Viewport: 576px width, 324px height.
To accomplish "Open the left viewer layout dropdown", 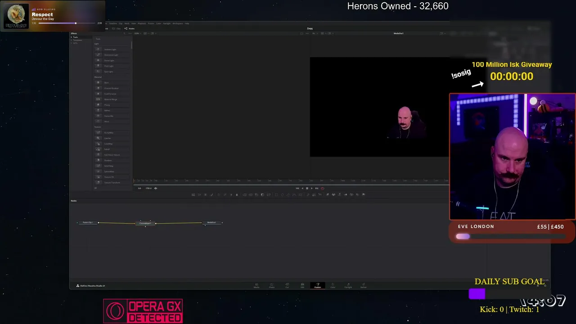I will [x=146, y=33].
